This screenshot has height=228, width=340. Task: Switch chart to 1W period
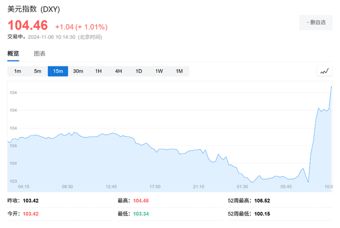point(159,71)
